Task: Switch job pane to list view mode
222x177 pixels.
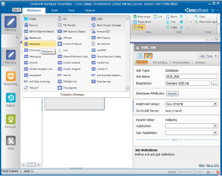Action: click(140, 56)
